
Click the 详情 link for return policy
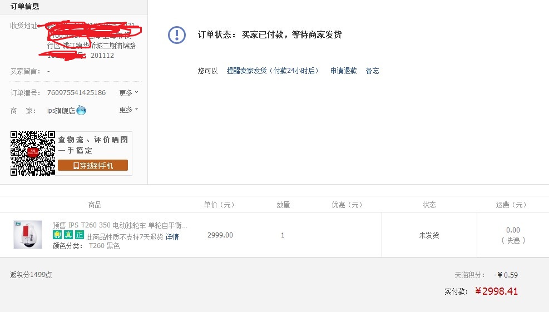[x=172, y=237]
